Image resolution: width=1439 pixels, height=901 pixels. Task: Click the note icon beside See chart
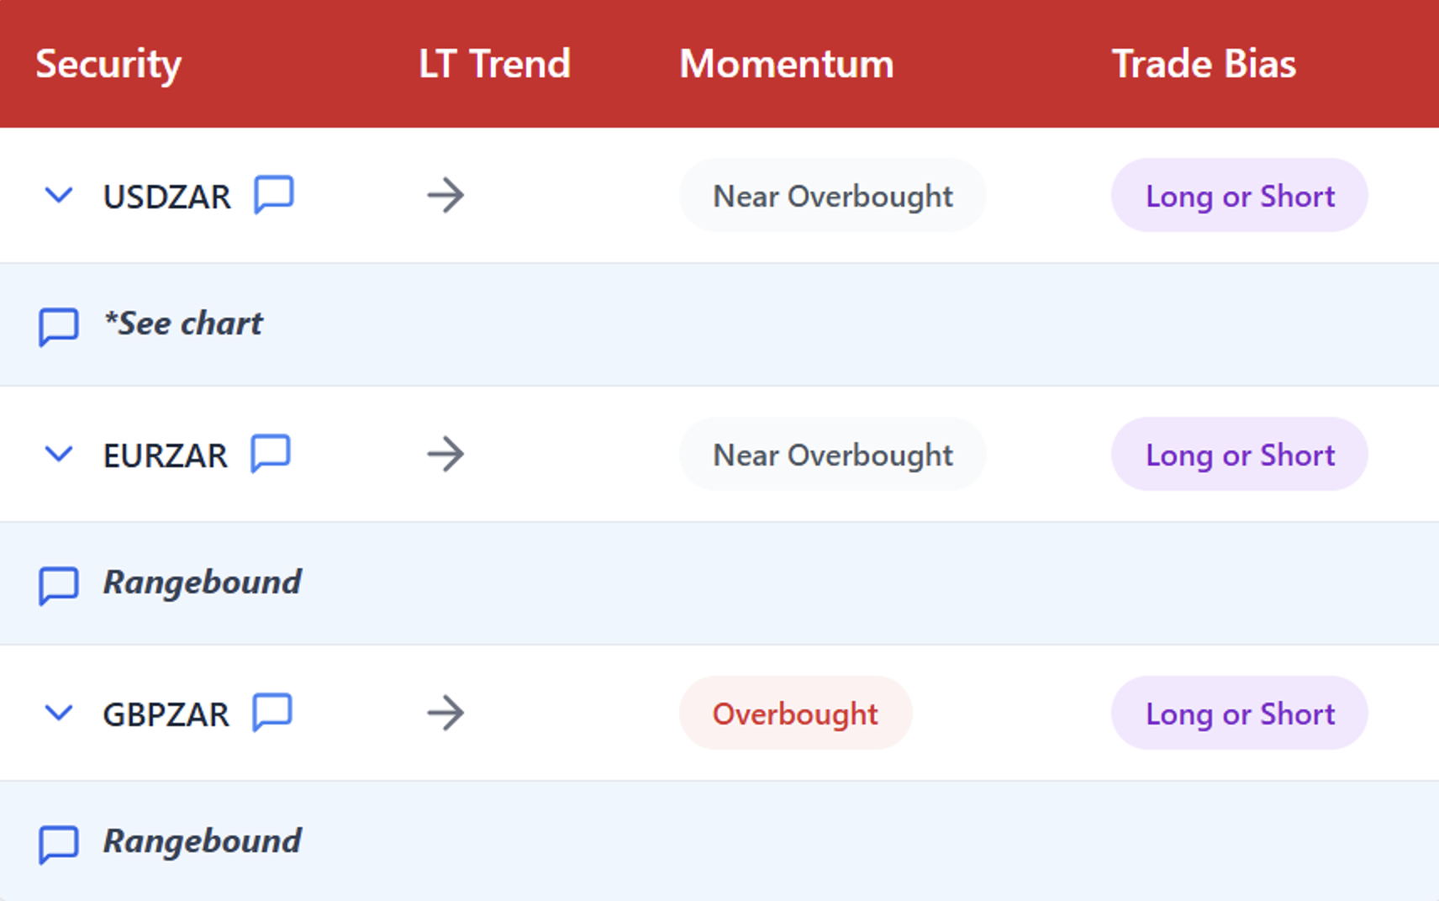[59, 326]
